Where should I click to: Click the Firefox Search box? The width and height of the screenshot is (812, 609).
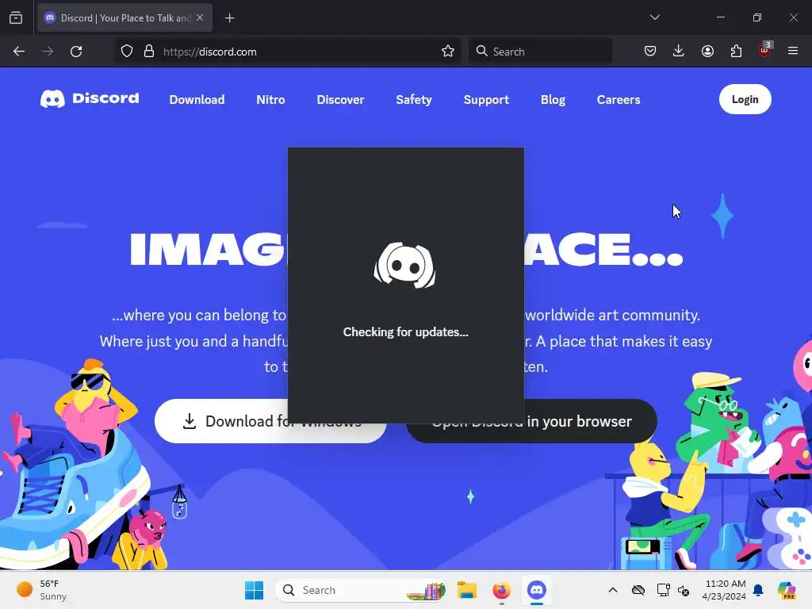pyautogui.click(x=540, y=52)
